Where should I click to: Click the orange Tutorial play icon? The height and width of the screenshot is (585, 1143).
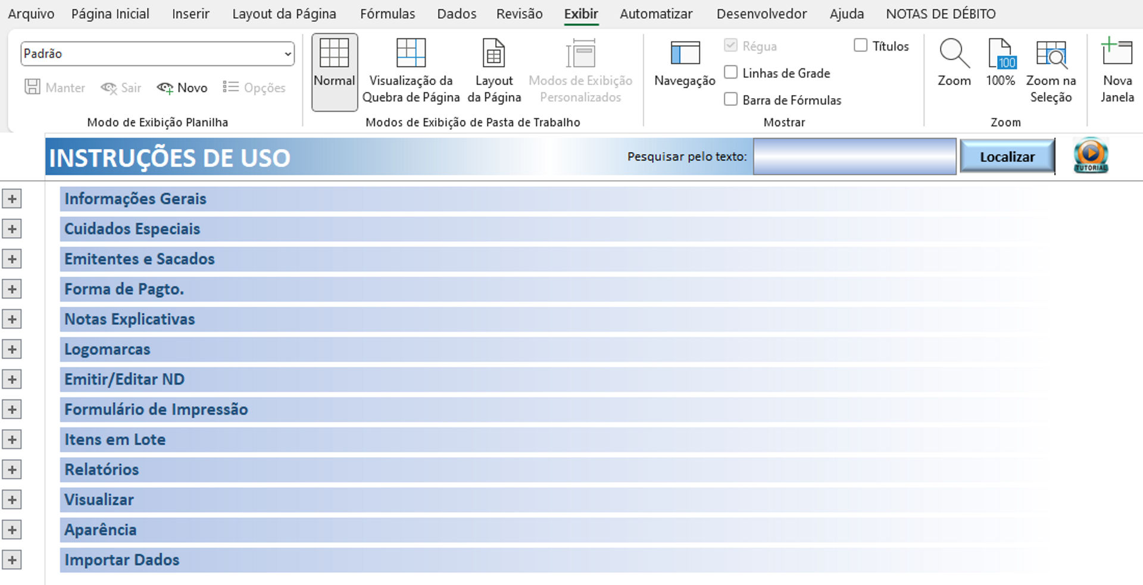point(1091,155)
